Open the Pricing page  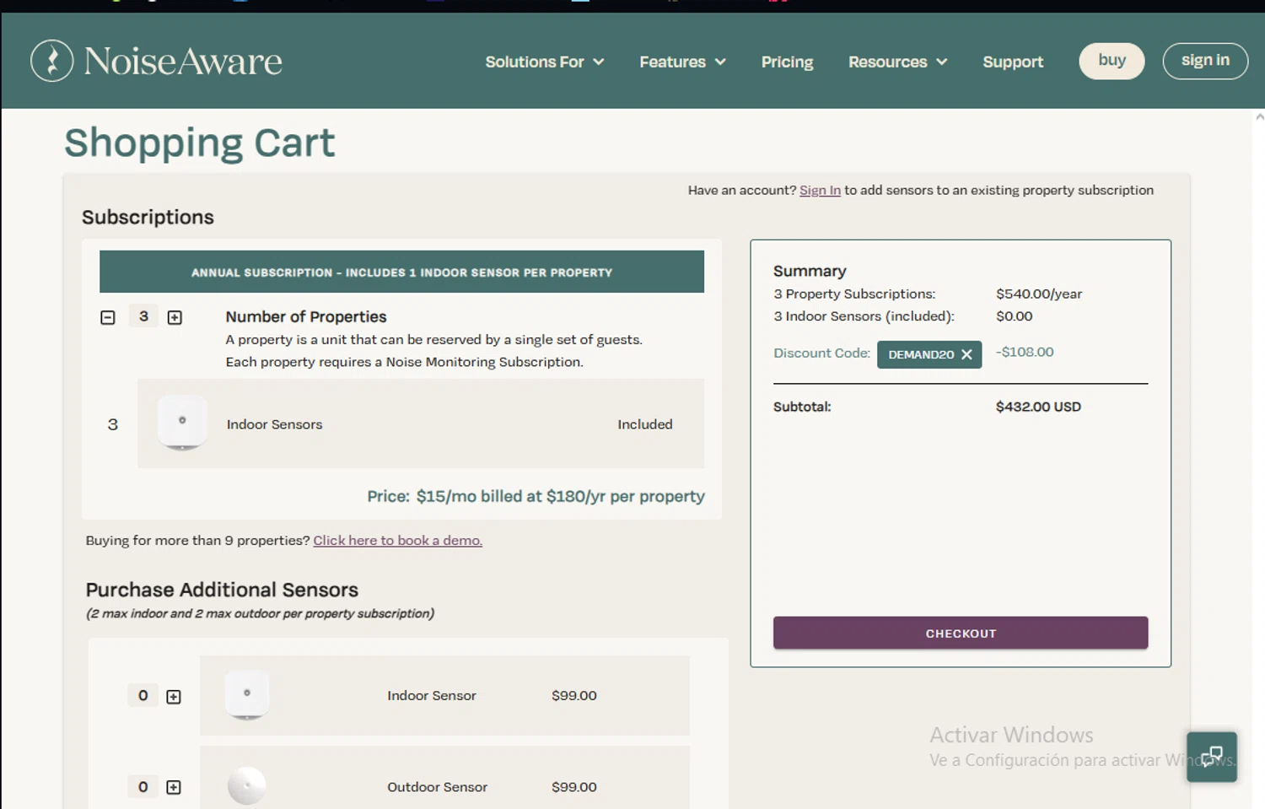pos(787,62)
